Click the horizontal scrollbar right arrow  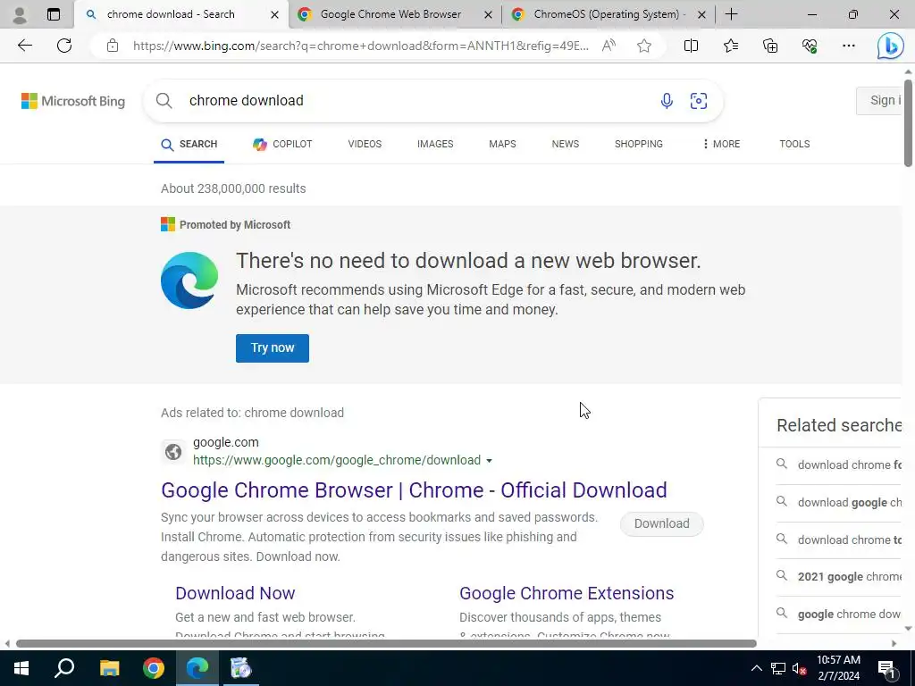pyautogui.click(x=894, y=643)
